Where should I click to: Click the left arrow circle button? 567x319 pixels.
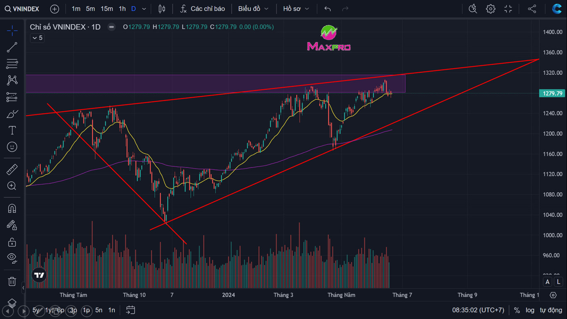point(8,311)
